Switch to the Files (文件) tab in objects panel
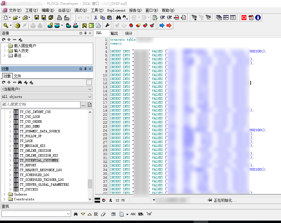 [17, 76]
